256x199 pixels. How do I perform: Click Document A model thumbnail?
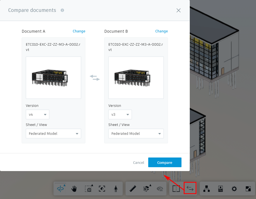tap(53, 78)
